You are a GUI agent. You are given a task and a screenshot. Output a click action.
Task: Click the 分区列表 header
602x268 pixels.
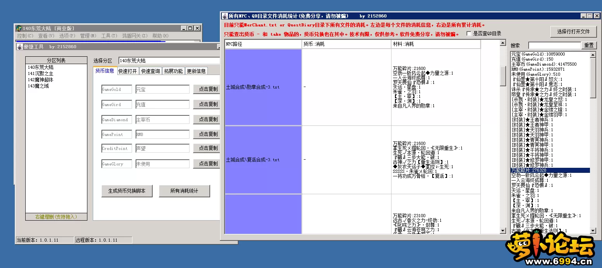click(x=56, y=60)
